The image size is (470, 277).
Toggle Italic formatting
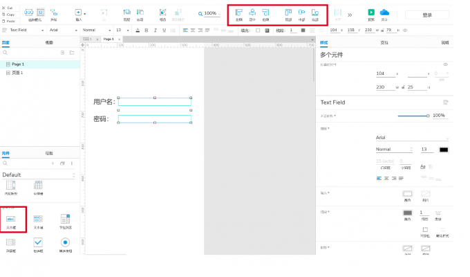[156, 30]
